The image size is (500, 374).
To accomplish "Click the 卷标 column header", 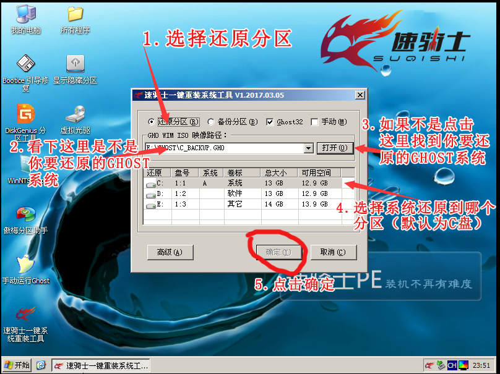I will pos(242,172).
